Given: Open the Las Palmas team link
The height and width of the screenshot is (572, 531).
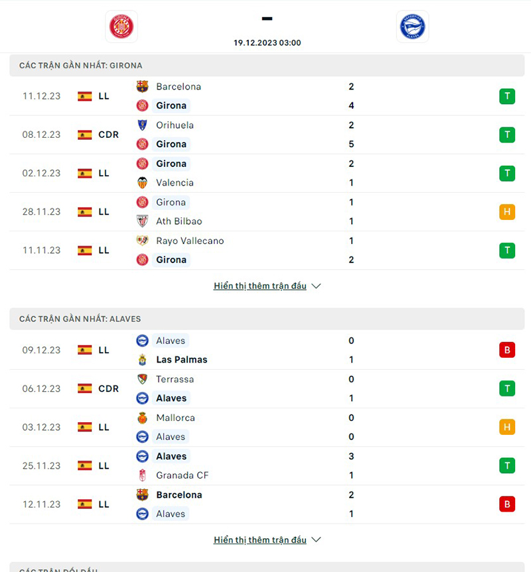Looking at the screenshot, I should tap(182, 359).
